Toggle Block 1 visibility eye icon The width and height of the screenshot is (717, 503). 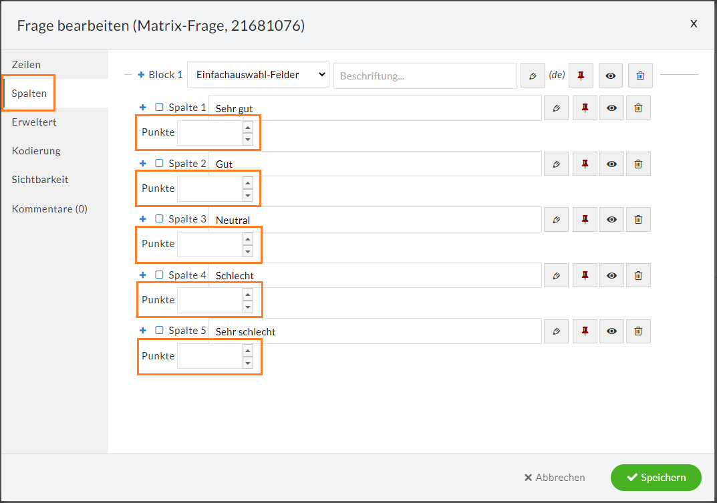click(x=611, y=75)
